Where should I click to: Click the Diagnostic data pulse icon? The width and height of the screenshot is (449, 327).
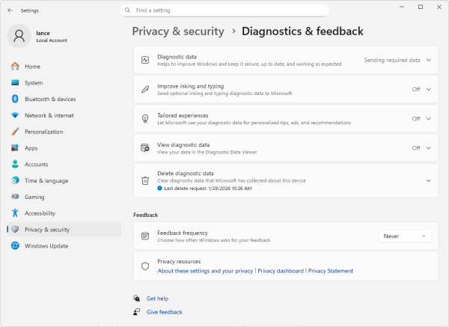pos(145,60)
